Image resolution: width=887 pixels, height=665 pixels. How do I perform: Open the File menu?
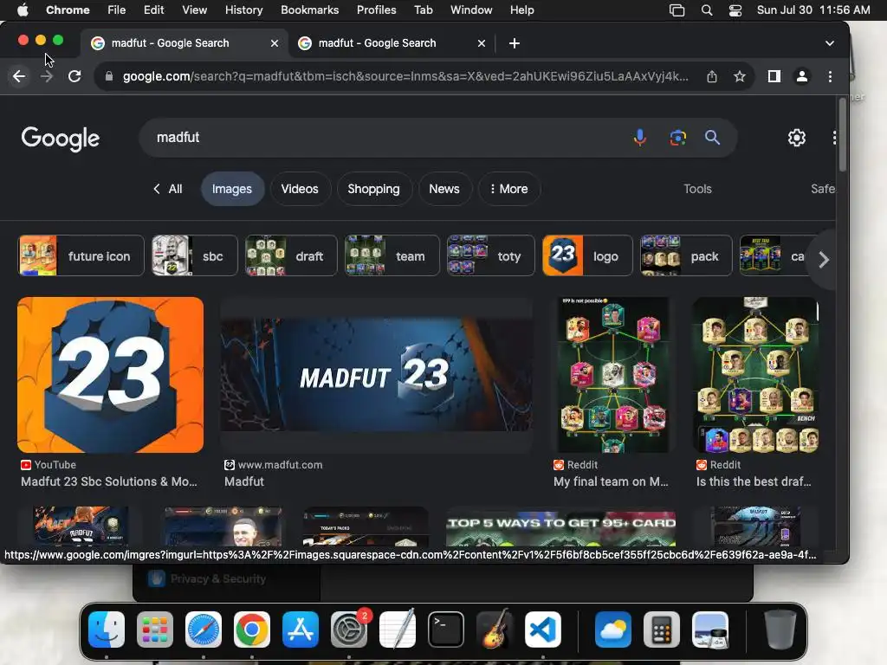coord(117,10)
